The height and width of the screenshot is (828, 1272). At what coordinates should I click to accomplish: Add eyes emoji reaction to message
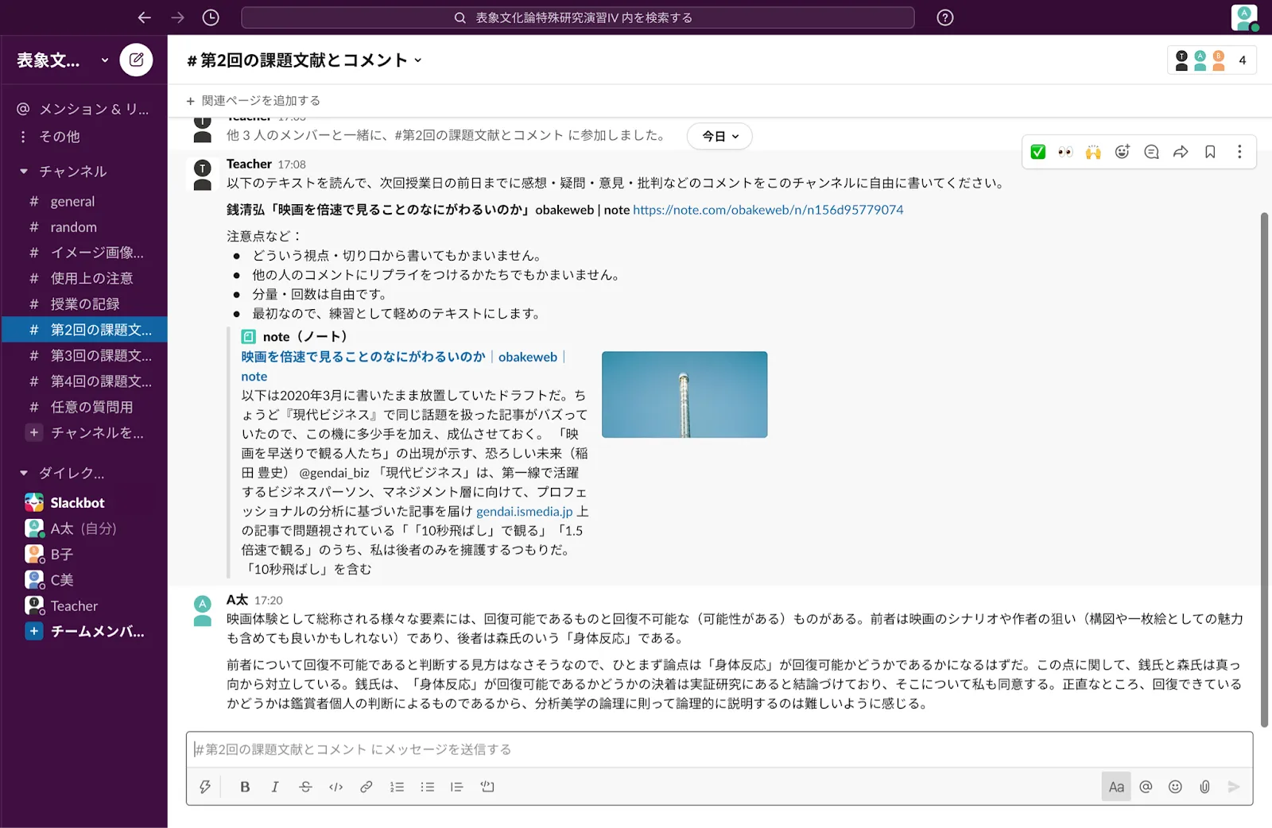pos(1065,152)
